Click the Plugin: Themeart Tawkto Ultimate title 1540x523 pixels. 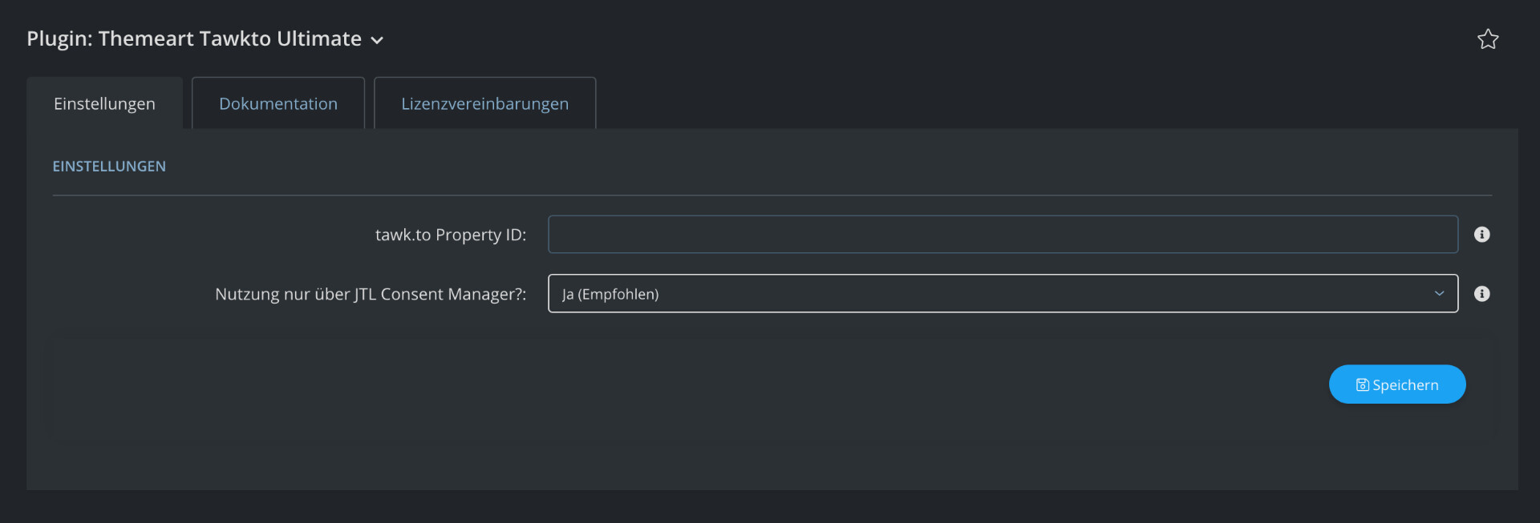click(x=193, y=39)
